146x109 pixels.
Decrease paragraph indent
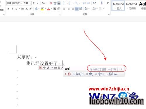[85, 3]
